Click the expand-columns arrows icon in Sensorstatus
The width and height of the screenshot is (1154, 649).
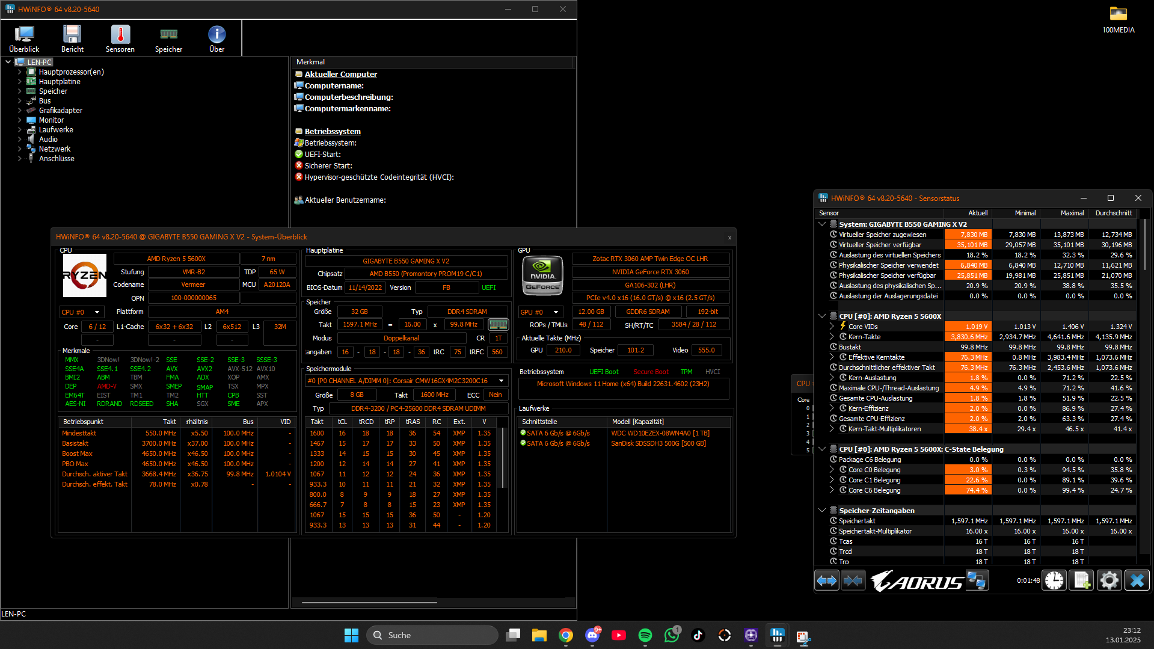tap(827, 580)
